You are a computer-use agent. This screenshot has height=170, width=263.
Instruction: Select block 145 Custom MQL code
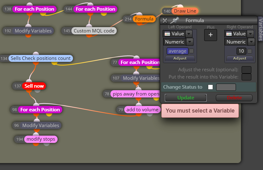click(94, 31)
